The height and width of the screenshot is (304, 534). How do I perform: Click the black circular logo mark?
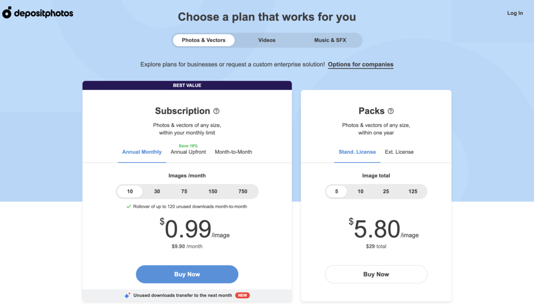6,13
